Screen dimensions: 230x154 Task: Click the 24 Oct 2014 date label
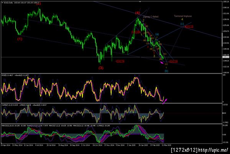coord(97,145)
